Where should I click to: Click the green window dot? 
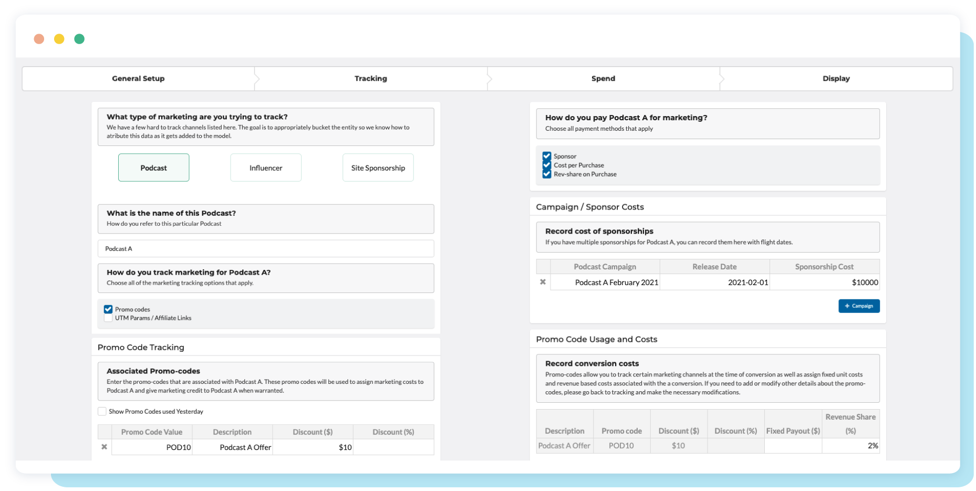tap(79, 39)
